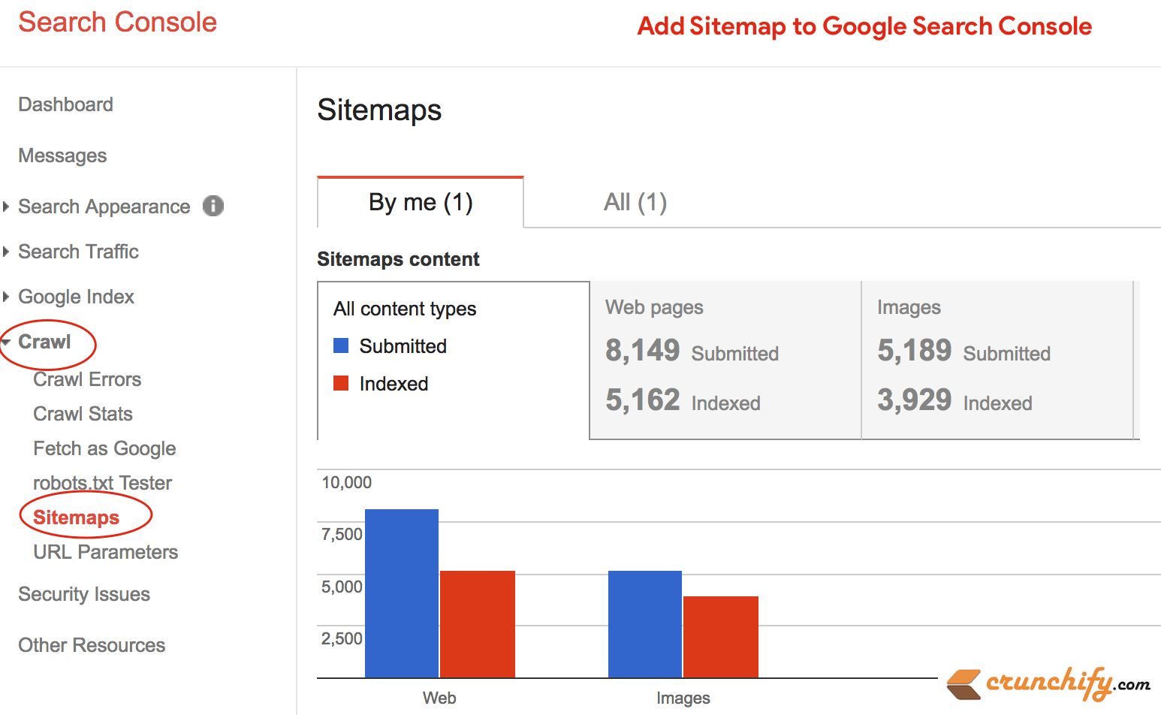Select Sitemaps in the Crawl menu
The width and height of the screenshot is (1161, 715).
tap(77, 517)
